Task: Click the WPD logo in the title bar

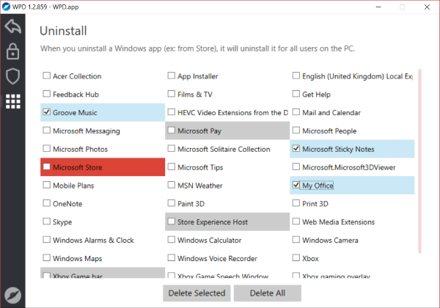Action: point(8,6)
